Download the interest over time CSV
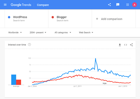Screen dimensions: 140x99 pyautogui.click(x=120, y=45)
